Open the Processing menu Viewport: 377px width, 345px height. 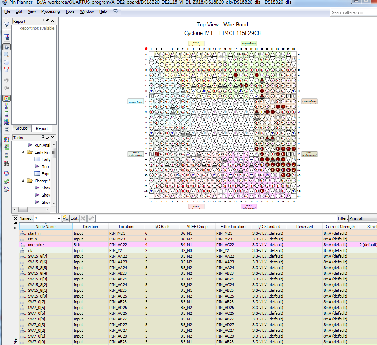(50, 11)
